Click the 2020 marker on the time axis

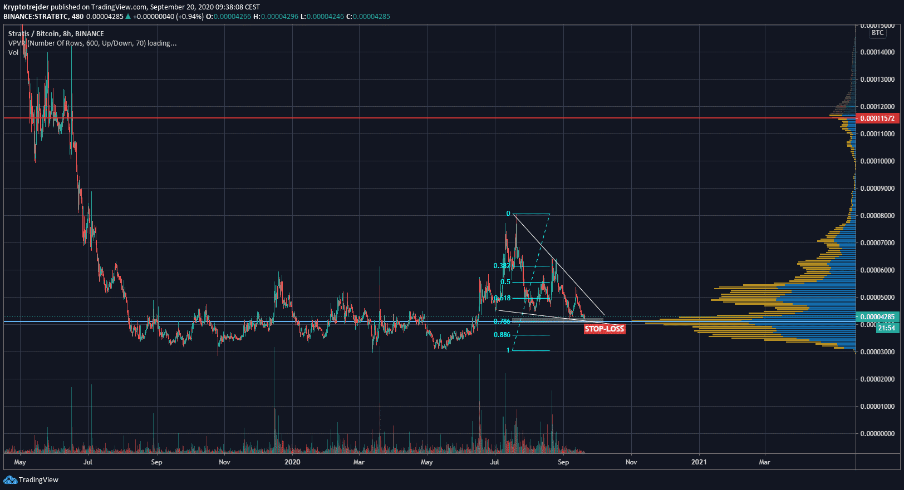tap(292, 462)
